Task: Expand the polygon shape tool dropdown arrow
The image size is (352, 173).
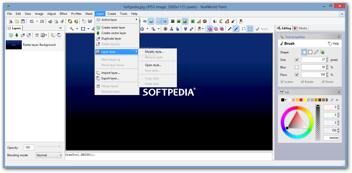Action: coord(147,29)
